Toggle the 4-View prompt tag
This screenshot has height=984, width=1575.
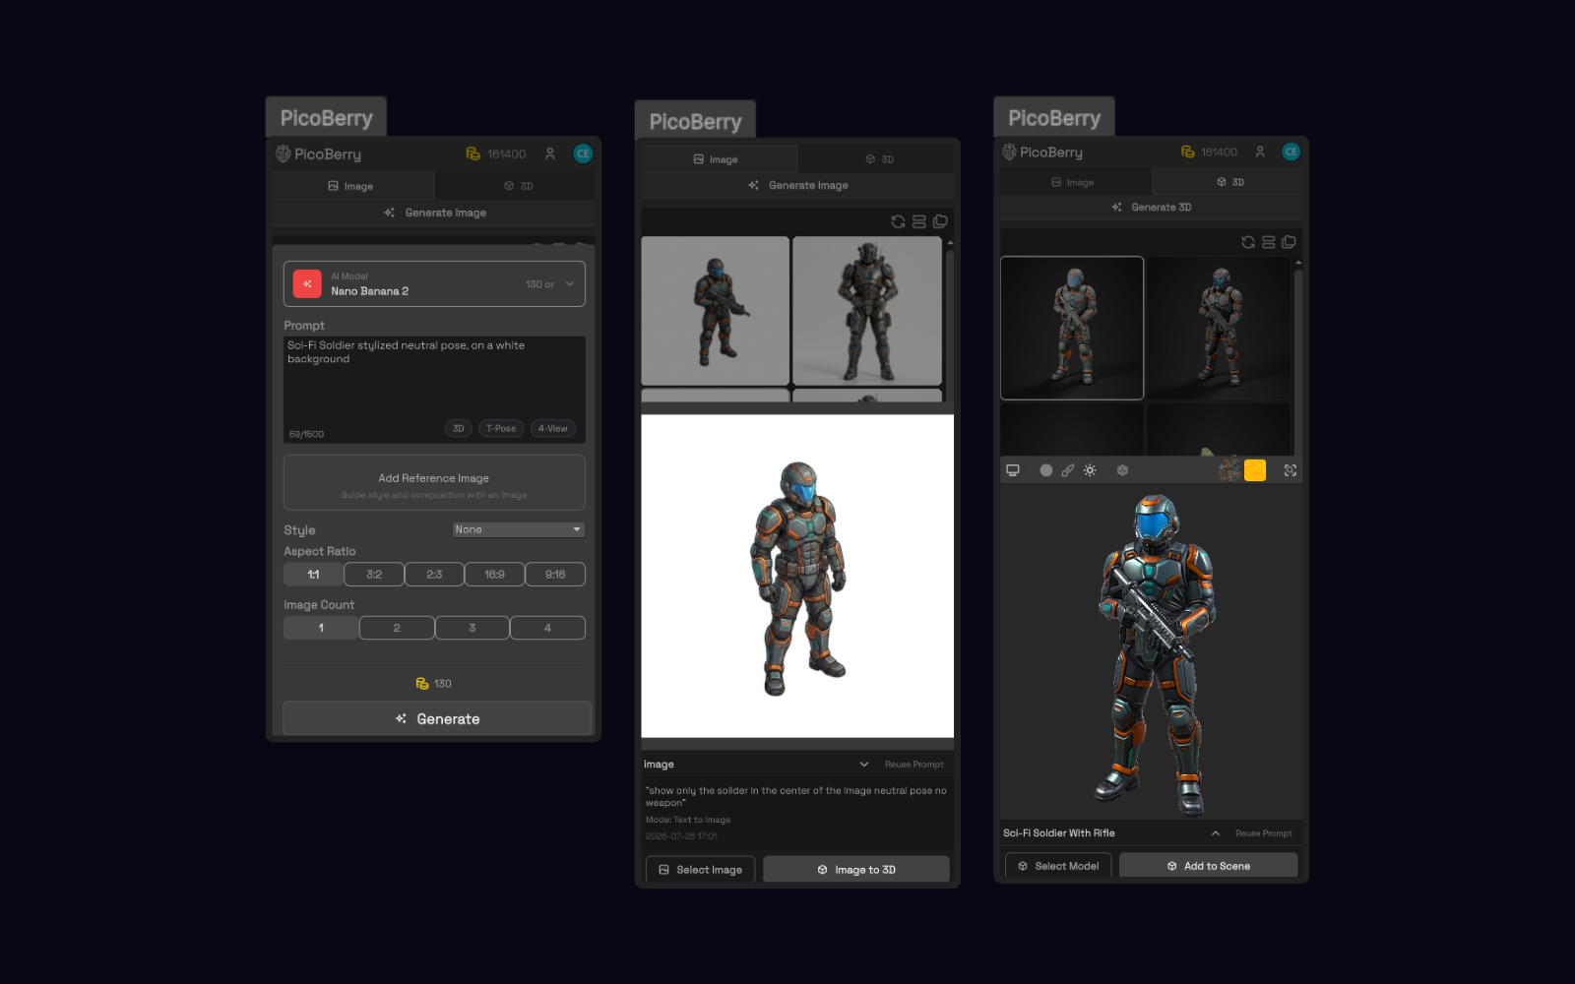(x=552, y=428)
